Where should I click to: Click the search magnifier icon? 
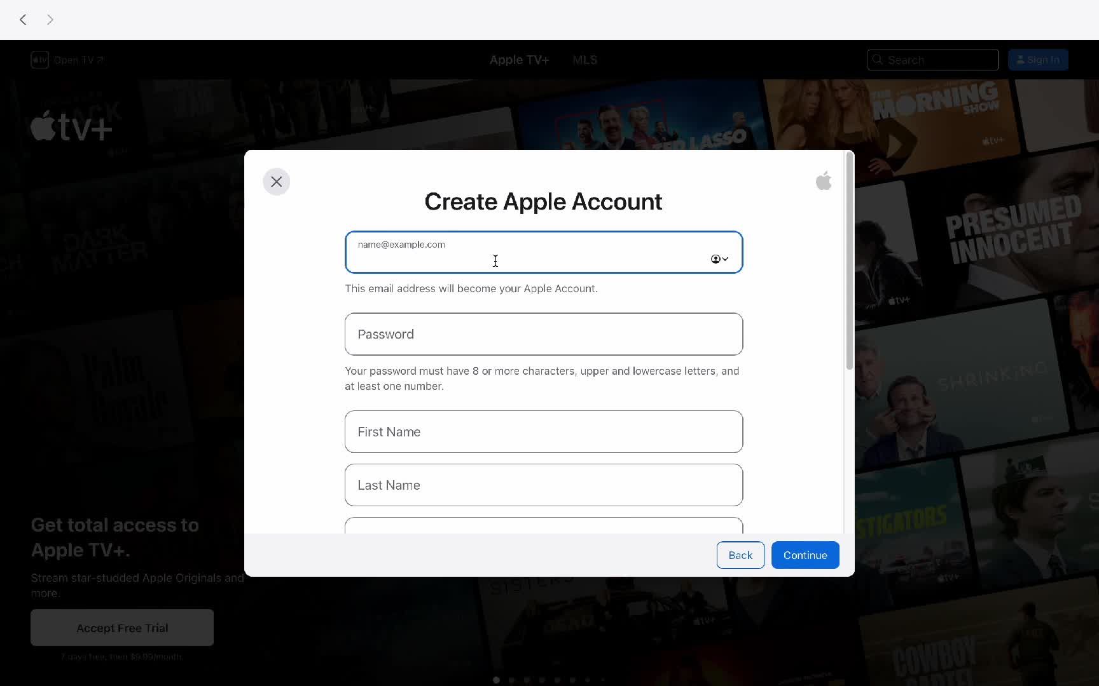878,60
